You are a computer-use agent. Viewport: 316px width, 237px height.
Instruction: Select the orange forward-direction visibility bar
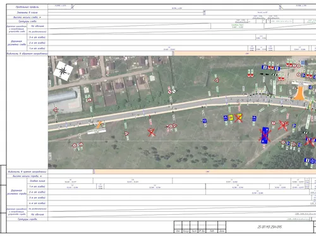click(x=205, y=172)
